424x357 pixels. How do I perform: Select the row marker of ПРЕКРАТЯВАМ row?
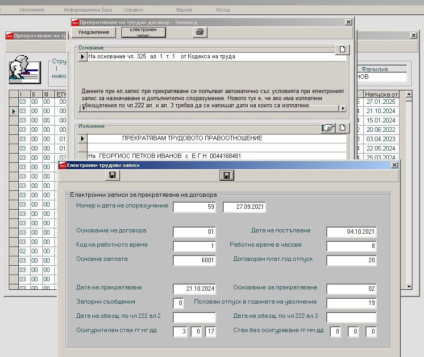pyautogui.click(x=83, y=138)
